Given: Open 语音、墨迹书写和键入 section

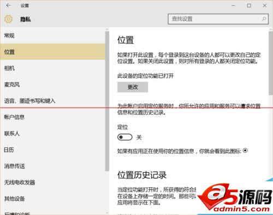Looking at the screenshot, I should [52, 101].
